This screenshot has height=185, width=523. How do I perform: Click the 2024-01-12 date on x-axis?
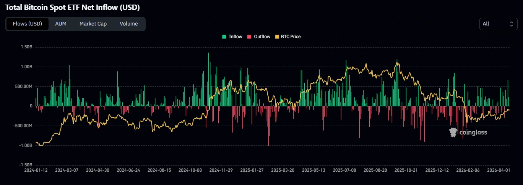[x=36, y=170]
